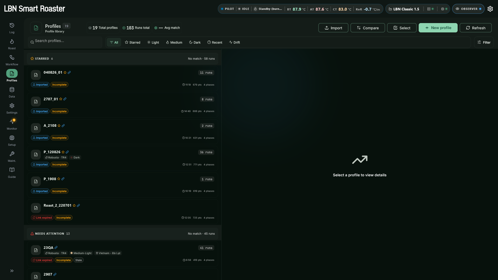Click the Compare button

coord(368,28)
